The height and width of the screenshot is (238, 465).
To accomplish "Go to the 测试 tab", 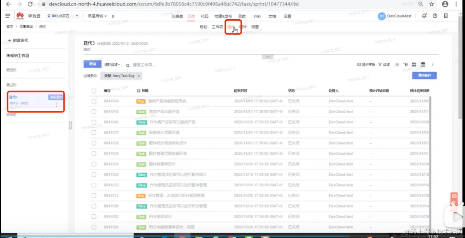I will (x=242, y=16).
